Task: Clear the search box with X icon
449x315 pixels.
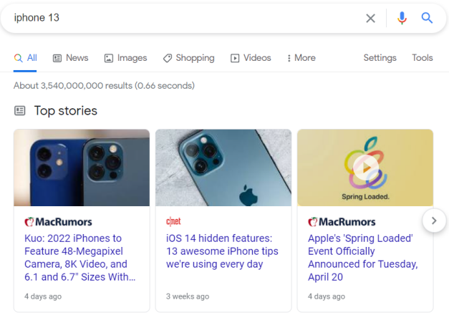Action: [370, 19]
